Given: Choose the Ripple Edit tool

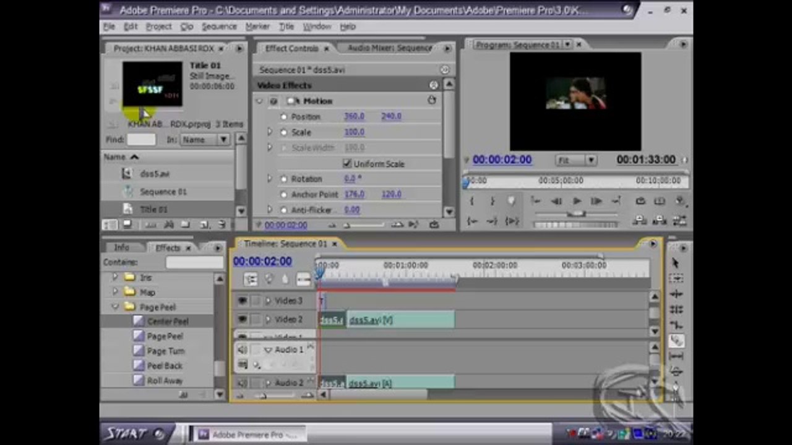Looking at the screenshot, I should click(x=676, y=294).
